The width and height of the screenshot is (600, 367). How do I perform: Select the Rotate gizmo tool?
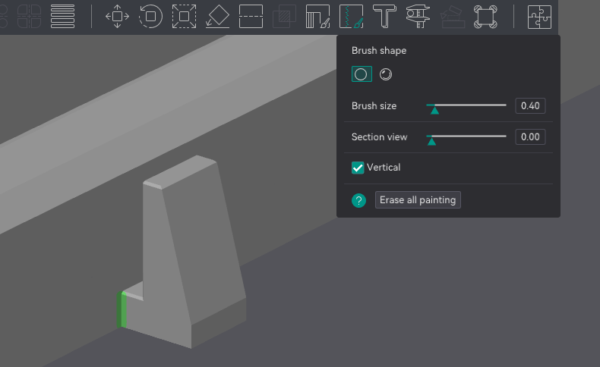tap(150, 16)
